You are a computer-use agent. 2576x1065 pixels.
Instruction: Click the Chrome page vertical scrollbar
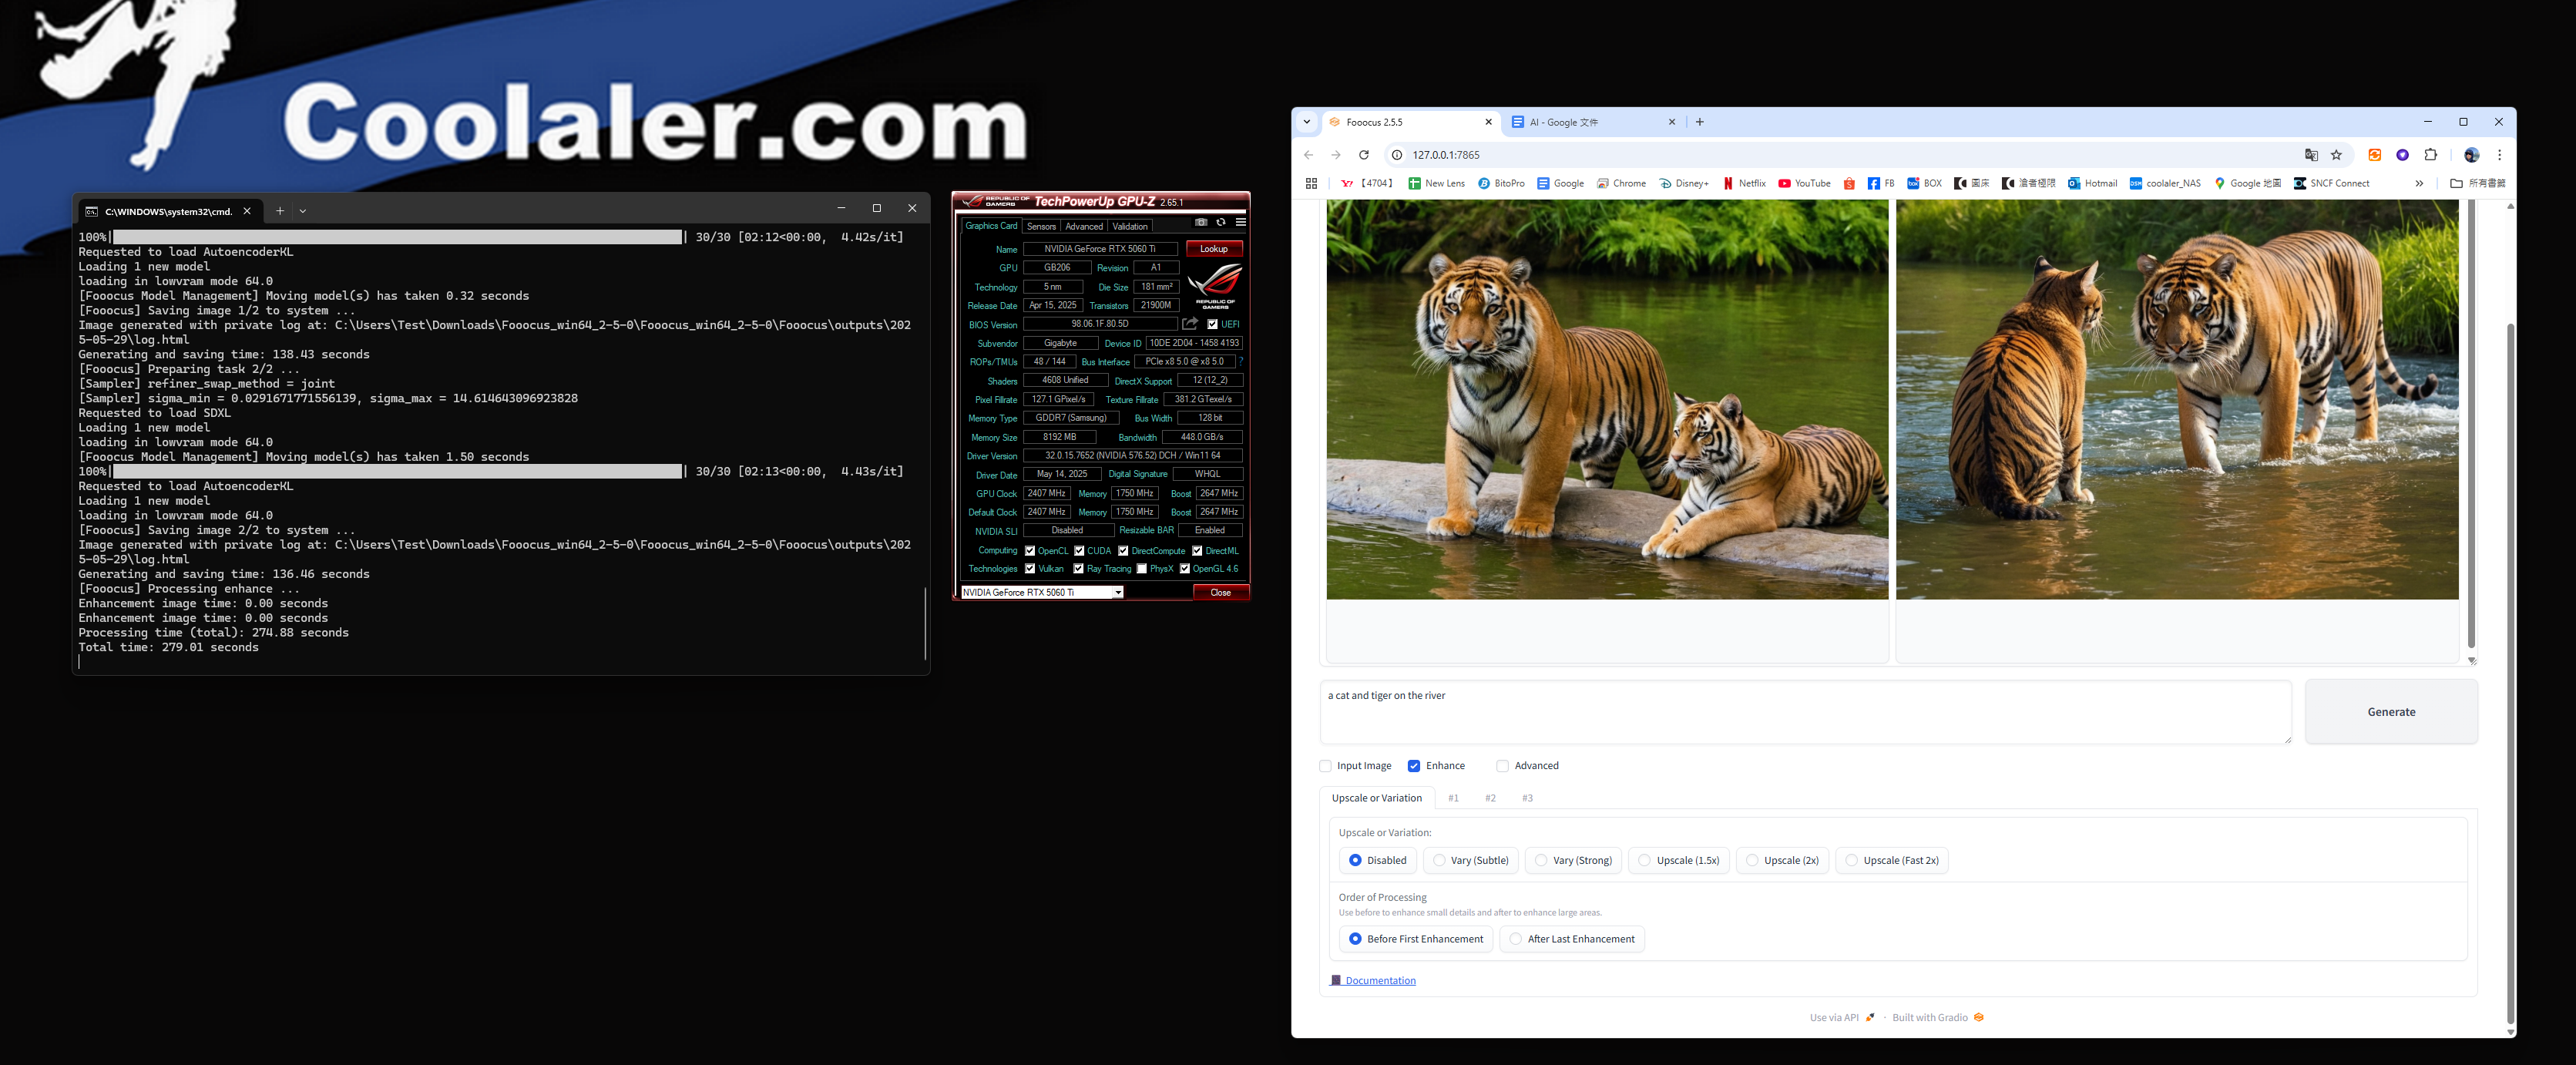(x=2510, y=673)
